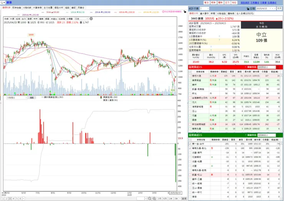Image resolution: width=284 pixels, height=201 pixels.
Task: Tick the 元大 buyer row checkbox
Action: coord(190,102)
